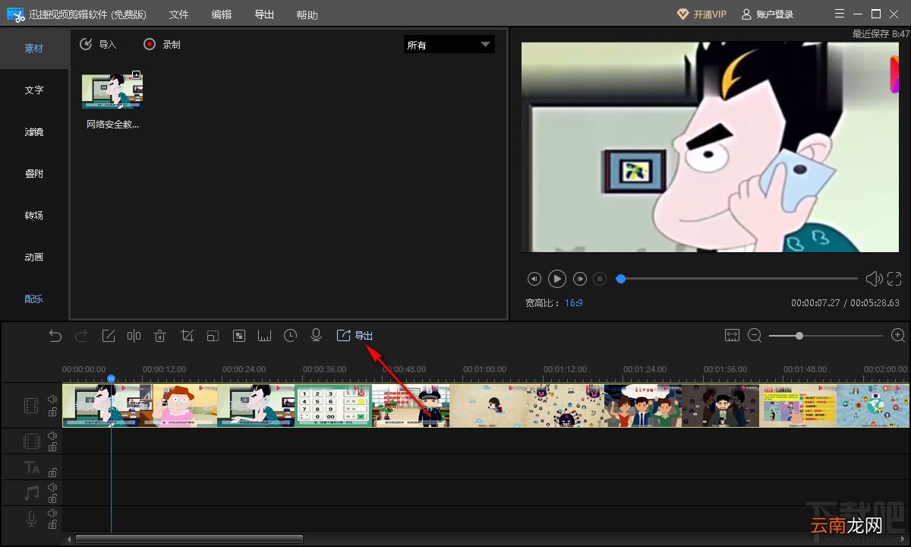
Task: Start voiceover with the microphone icon
Action: click(x=317, y=336)
